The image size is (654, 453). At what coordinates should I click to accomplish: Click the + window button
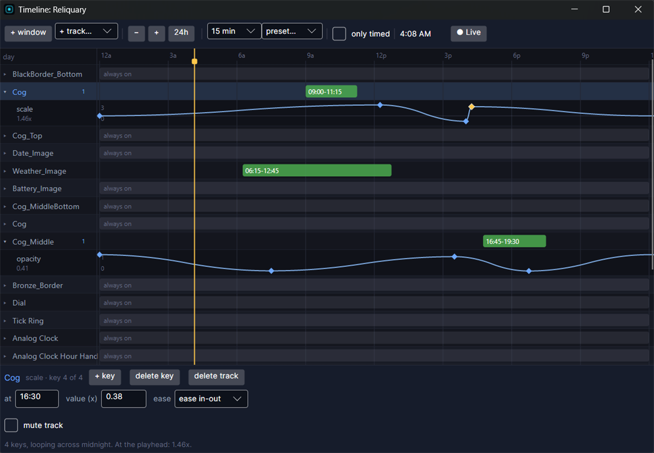tap(28, 33)
